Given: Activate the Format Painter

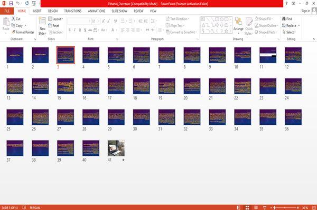Looking at the screenshot, I should click(x=23, y=32).
